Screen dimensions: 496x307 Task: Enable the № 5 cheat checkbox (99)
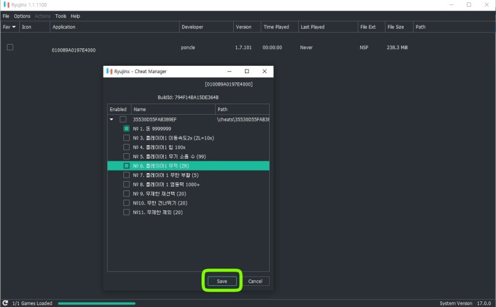tap(126, 156)
